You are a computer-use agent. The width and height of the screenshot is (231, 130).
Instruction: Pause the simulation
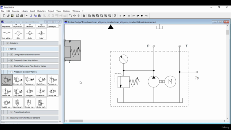(128, 16)
